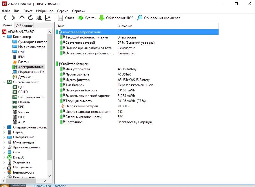Click the refresh toolbar icon
The height and width of the screenshot is (187, 255).
click(31, 18)
